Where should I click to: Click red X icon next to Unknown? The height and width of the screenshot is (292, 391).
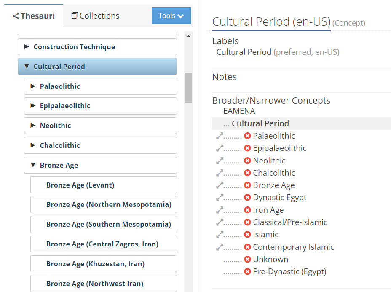click(247, 260)
